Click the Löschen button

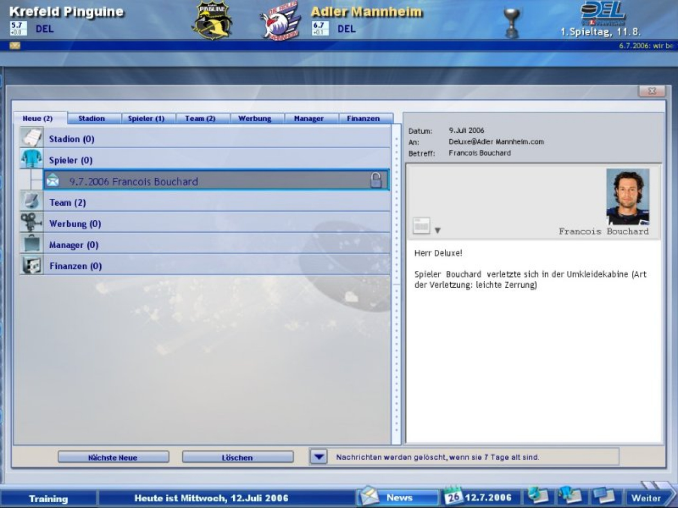coord(237,457)
